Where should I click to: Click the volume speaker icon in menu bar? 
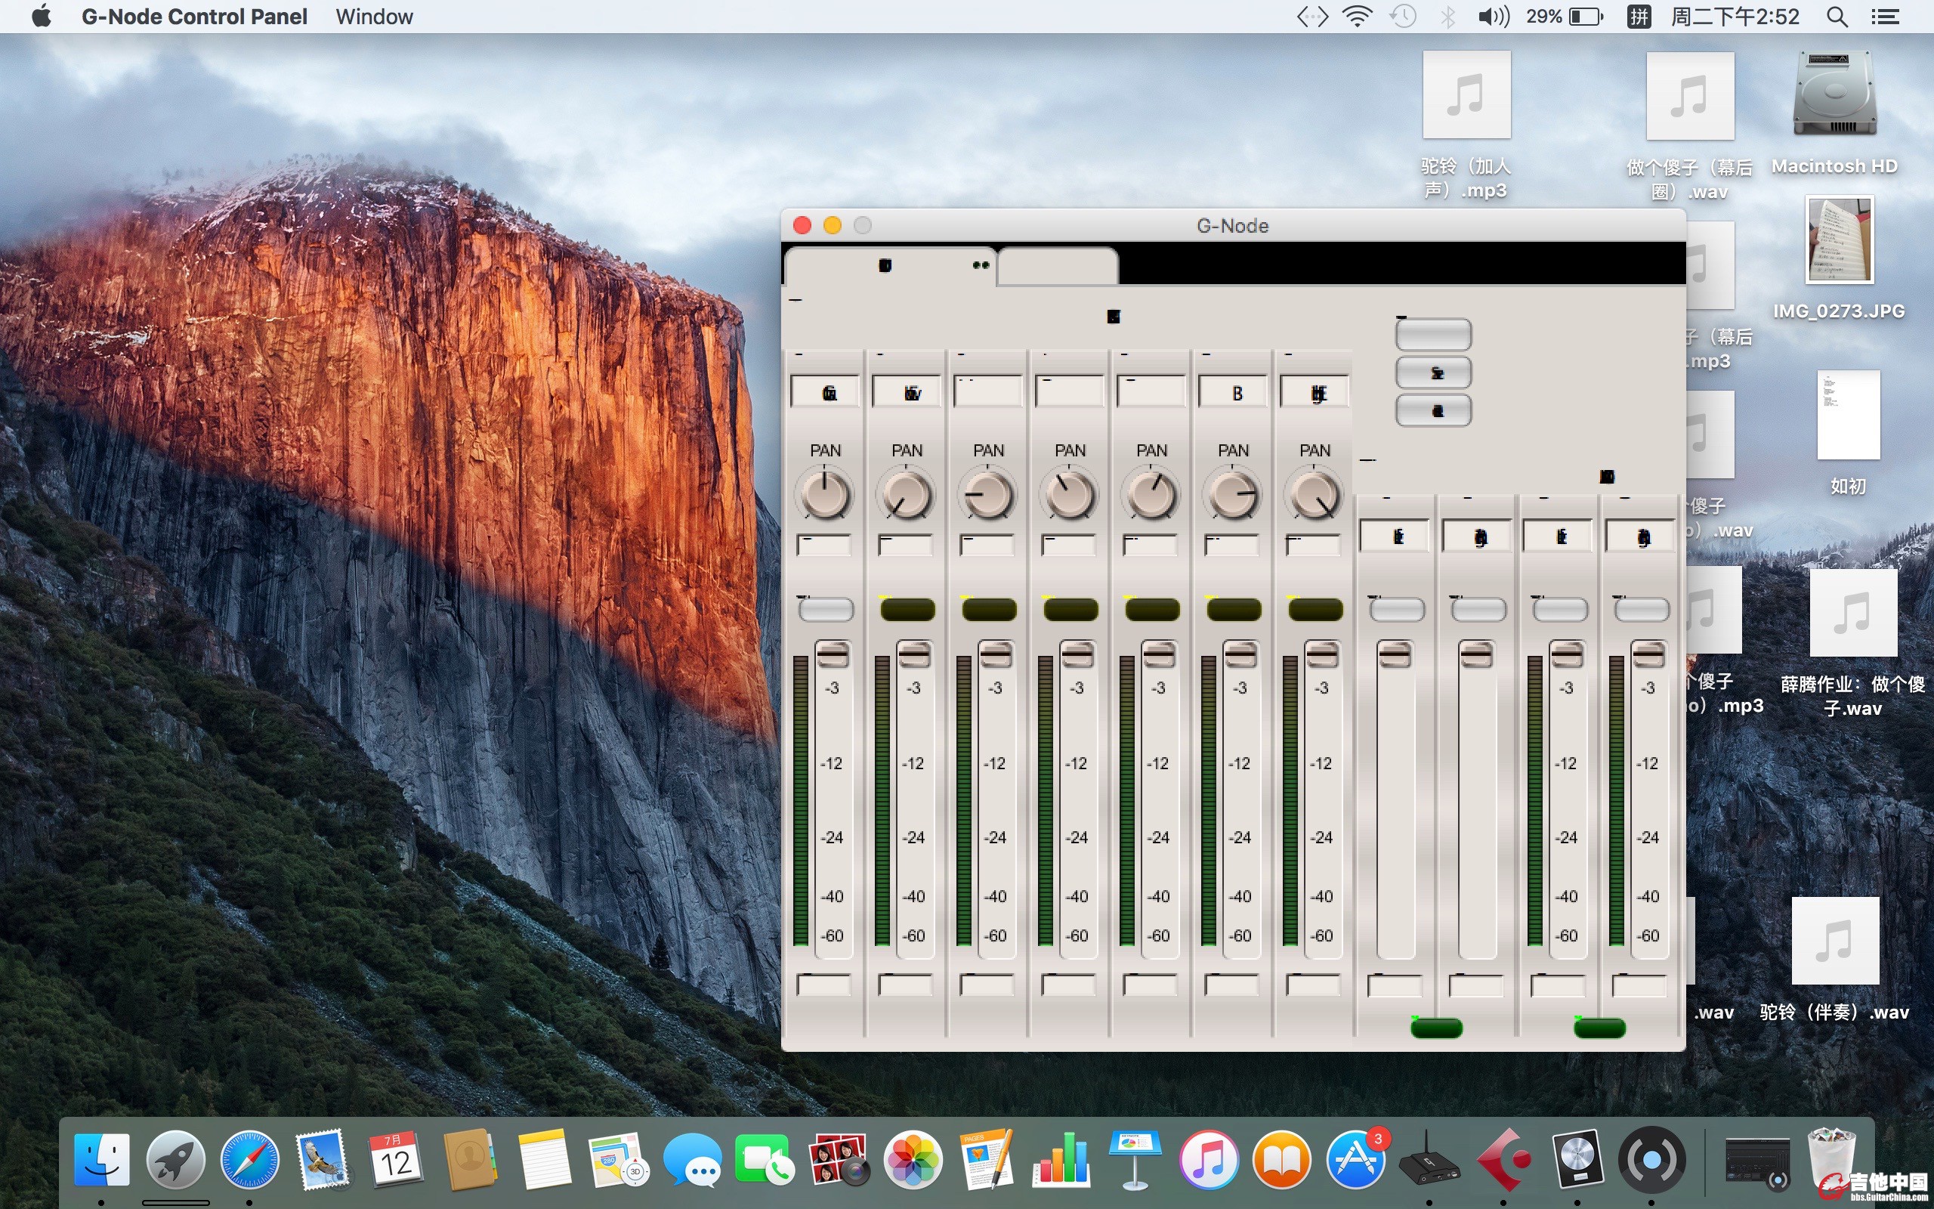tap(1493, 17)
